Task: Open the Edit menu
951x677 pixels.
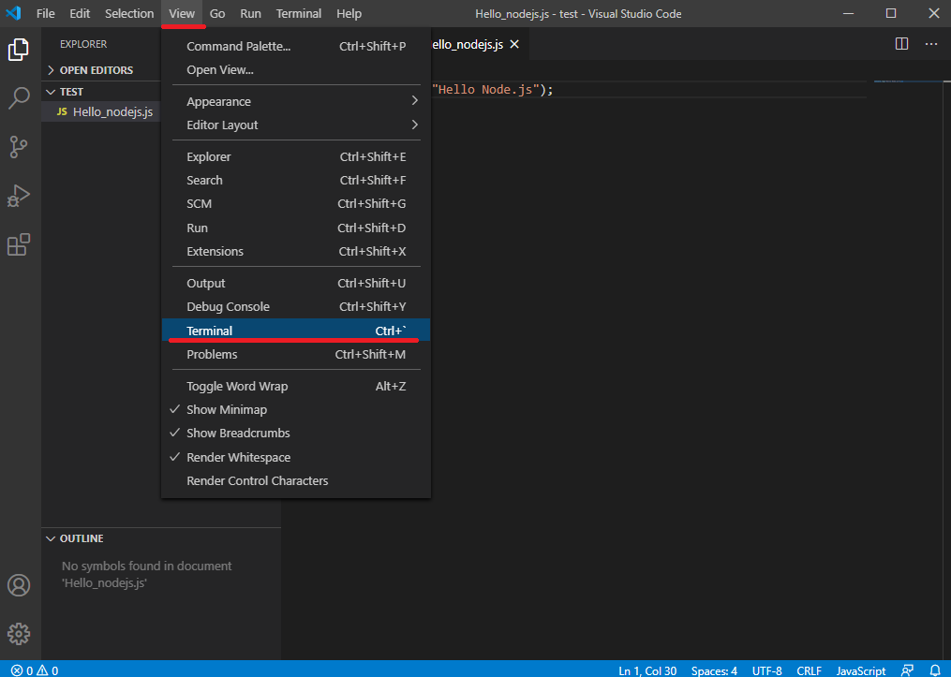Action: [80, 13]
